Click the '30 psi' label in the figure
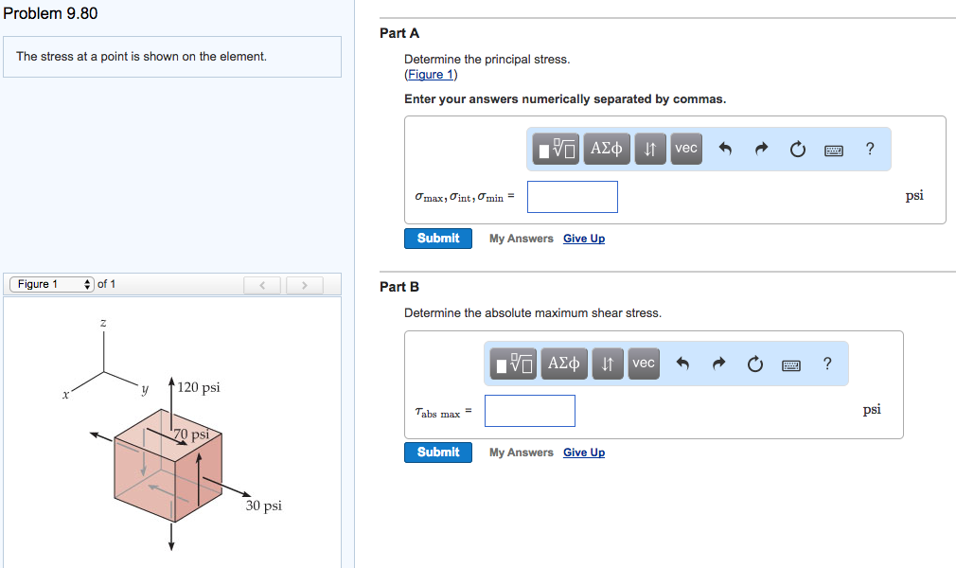 pos(264,506)
